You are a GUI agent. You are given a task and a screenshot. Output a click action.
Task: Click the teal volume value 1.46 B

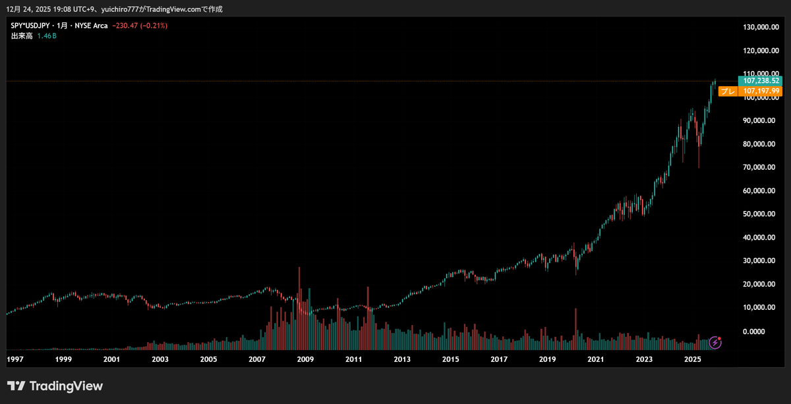[x=47, y=36]
